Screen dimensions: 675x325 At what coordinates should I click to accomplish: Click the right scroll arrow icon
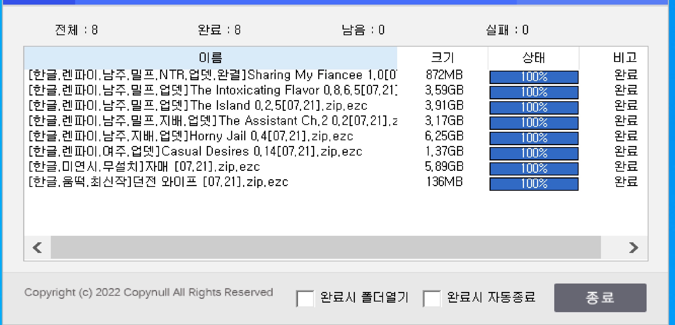click(x=633, y=248)
